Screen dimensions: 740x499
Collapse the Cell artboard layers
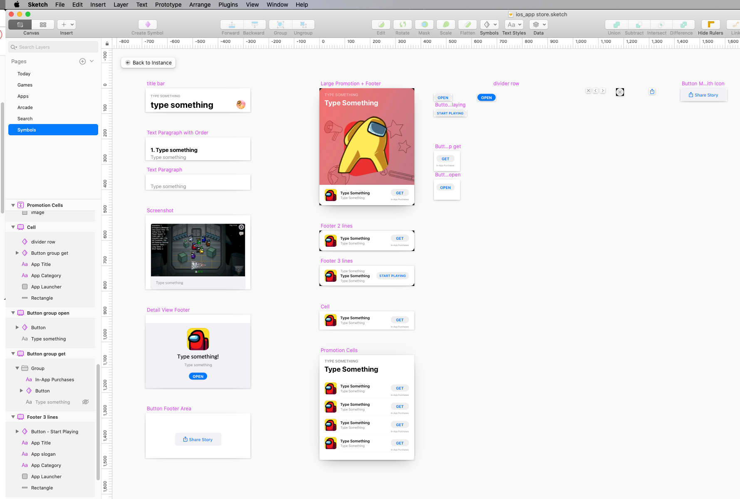[x=13, y=227]
